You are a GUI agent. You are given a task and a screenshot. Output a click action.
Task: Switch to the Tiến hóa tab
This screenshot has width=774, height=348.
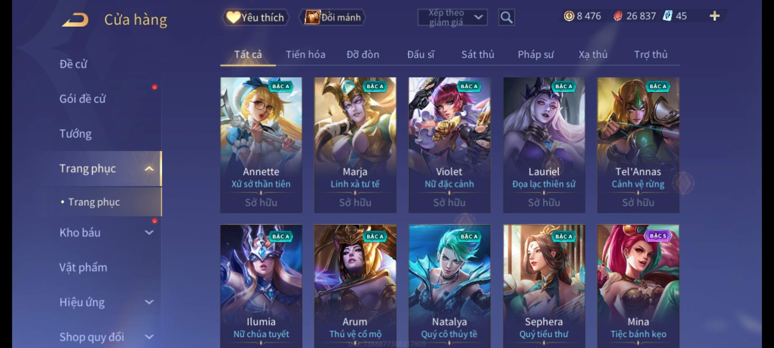305,54
